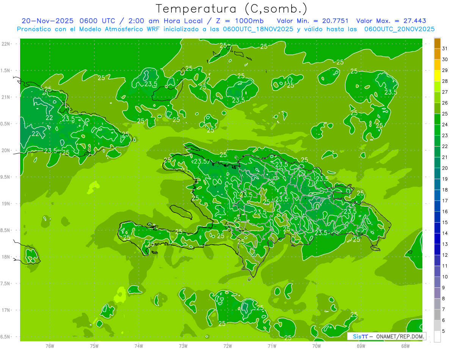
Task: Click the "12" label on the color scale
Action: (x=445, y=255)
